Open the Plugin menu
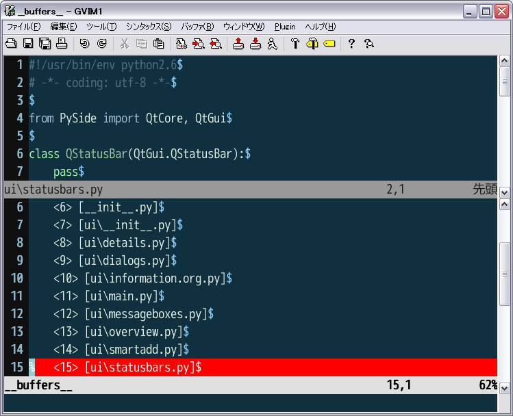 click(285, 27)
